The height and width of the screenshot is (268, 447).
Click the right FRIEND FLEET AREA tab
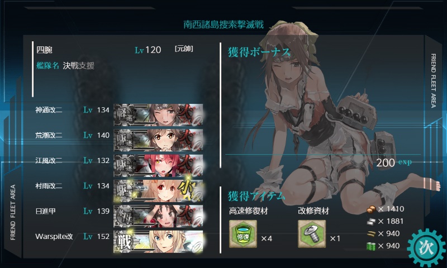coord(434,80)
